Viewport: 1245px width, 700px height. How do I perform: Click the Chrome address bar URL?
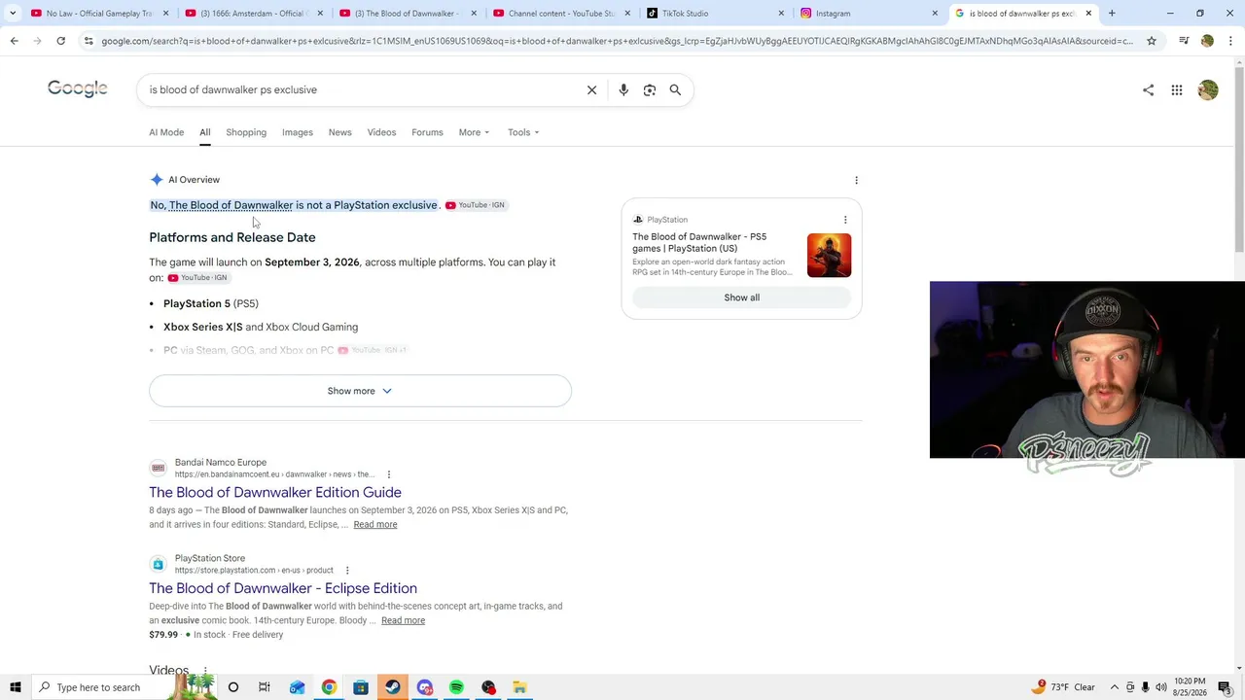tap(617, 41)
